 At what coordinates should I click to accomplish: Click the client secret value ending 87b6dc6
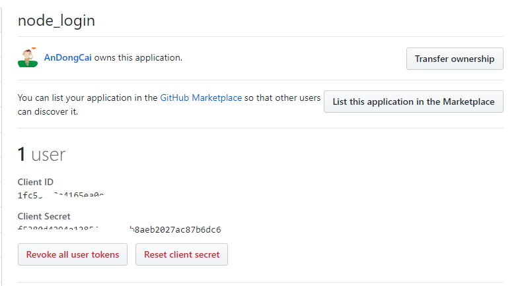(x=120, y=230)
